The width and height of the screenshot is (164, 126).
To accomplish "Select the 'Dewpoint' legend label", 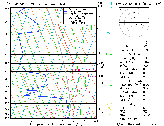I will (x=75, y=12).
